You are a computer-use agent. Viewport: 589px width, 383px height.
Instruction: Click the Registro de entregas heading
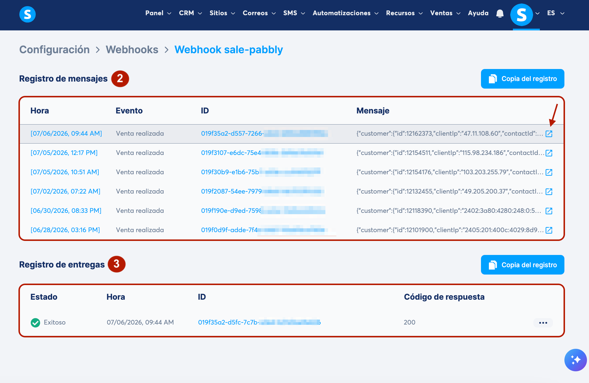62,265
